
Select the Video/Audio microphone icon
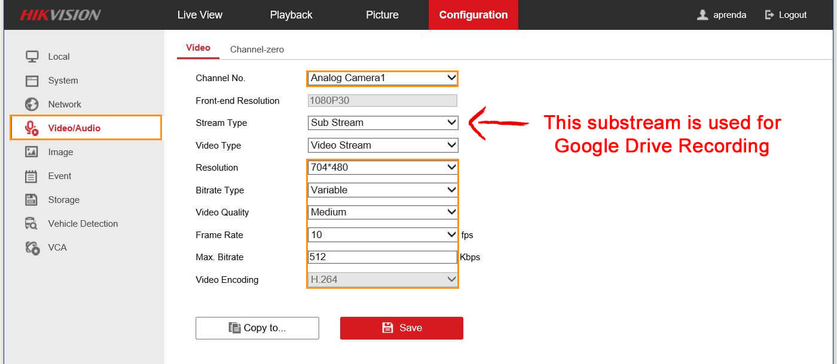[32, 128]
